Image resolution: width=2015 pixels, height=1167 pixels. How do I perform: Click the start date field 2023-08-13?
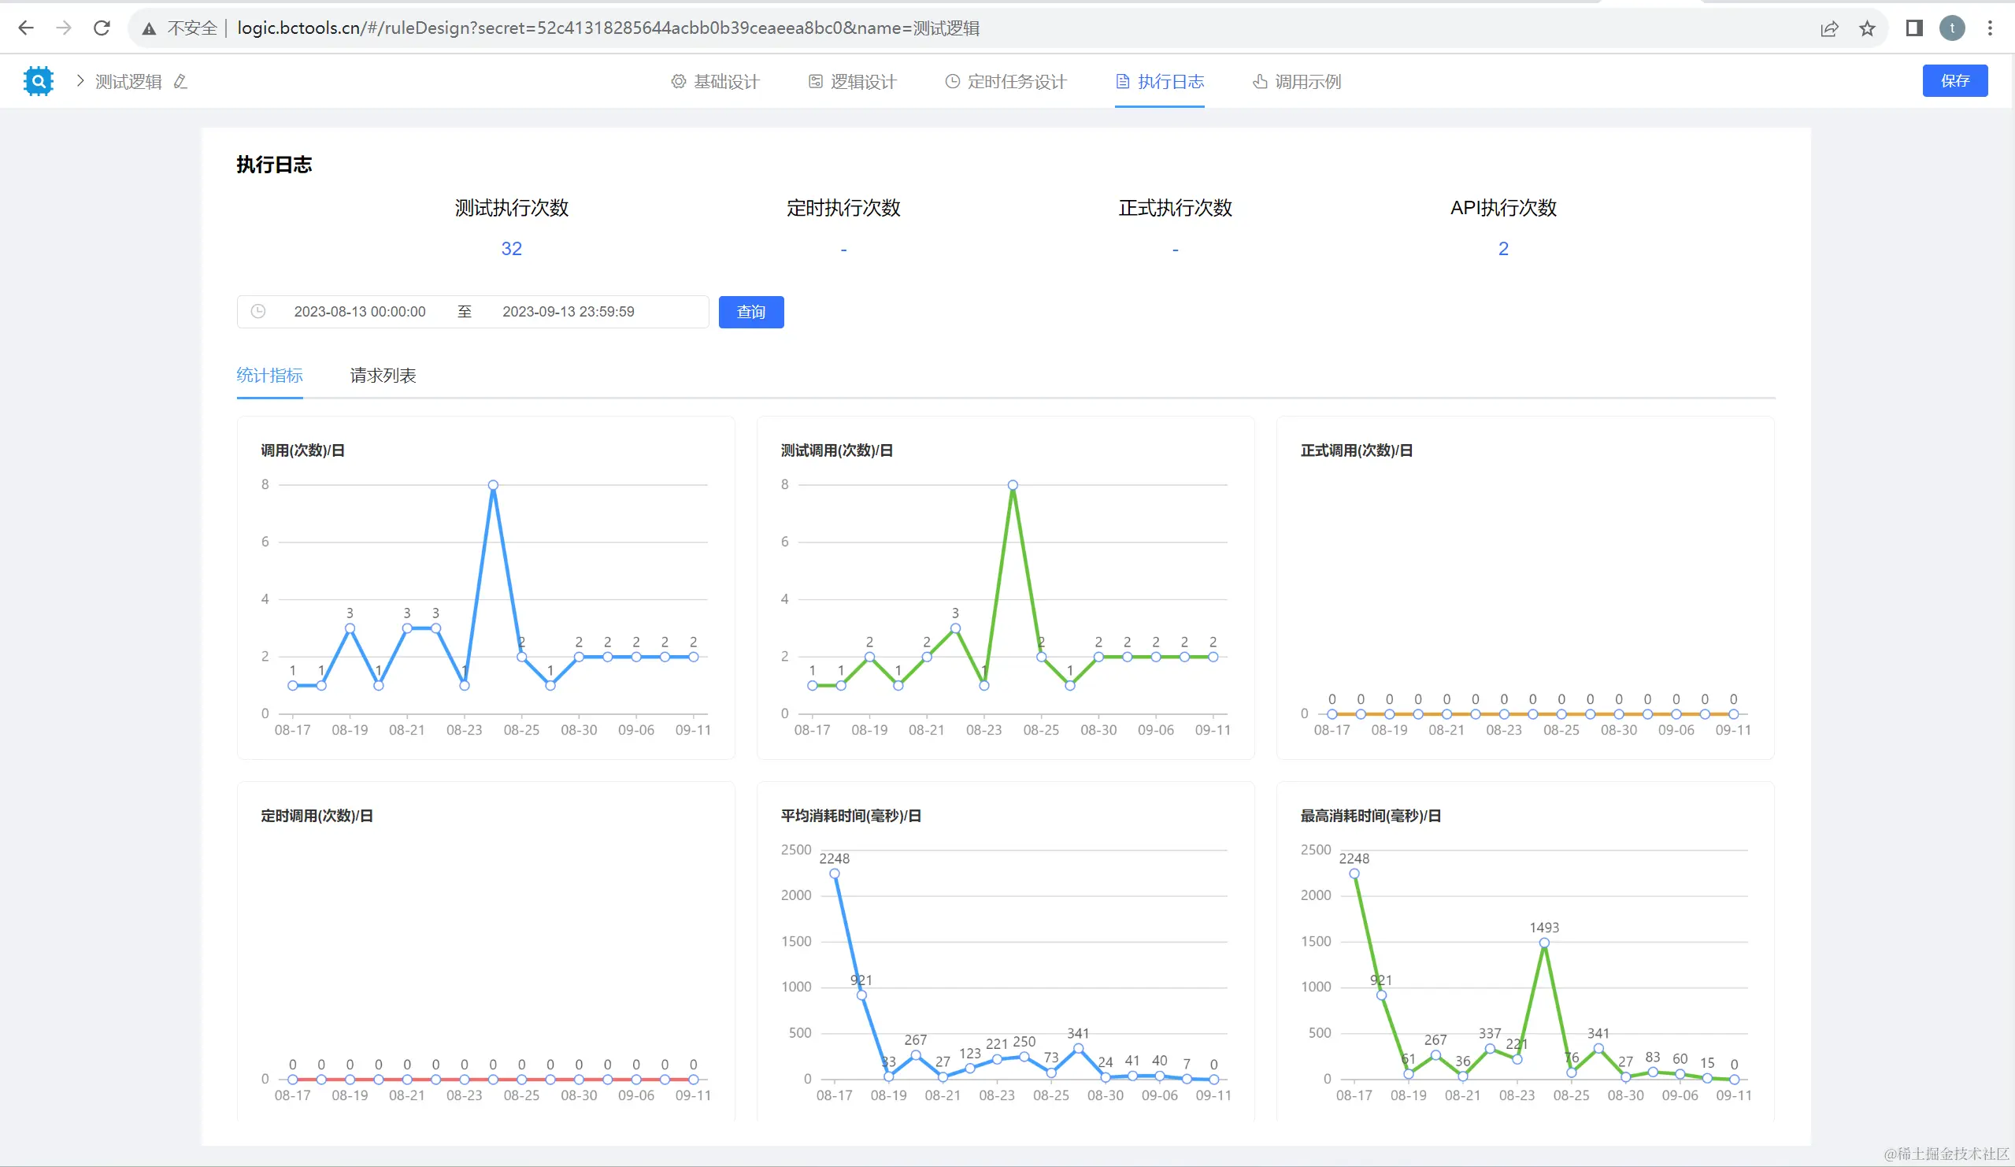coord(360,312)
